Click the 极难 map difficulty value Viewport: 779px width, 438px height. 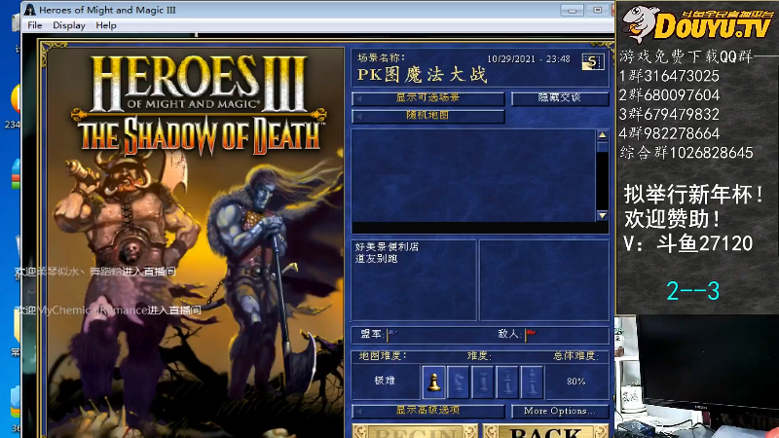click(385, 381)
